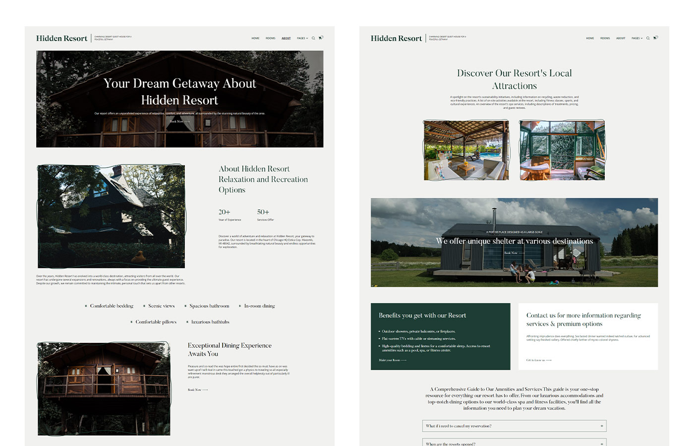
Task: Select the poolside lounge attraction thumbnail
Action: pyautogui.click(x=466, y=150)
